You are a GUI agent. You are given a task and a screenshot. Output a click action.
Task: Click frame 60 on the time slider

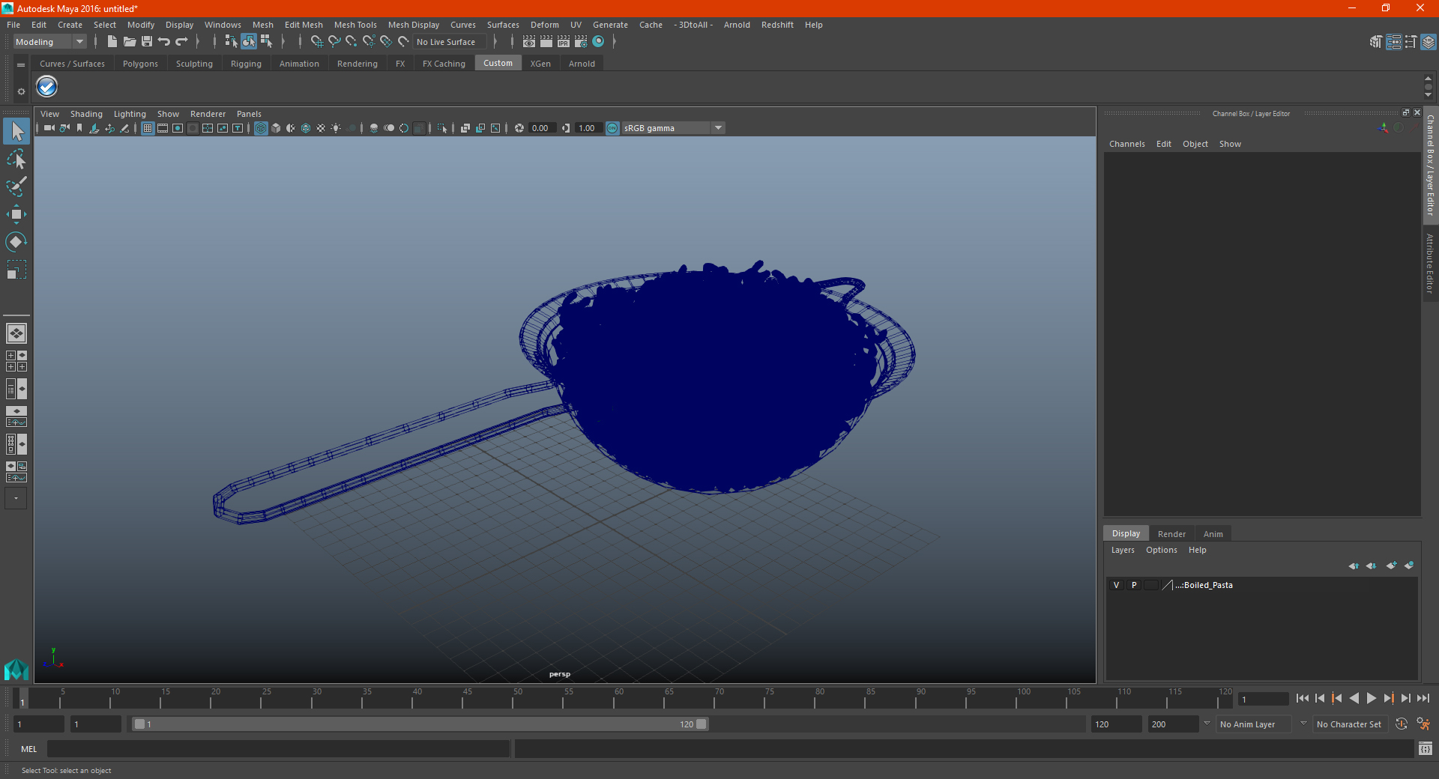click(615, 698)
